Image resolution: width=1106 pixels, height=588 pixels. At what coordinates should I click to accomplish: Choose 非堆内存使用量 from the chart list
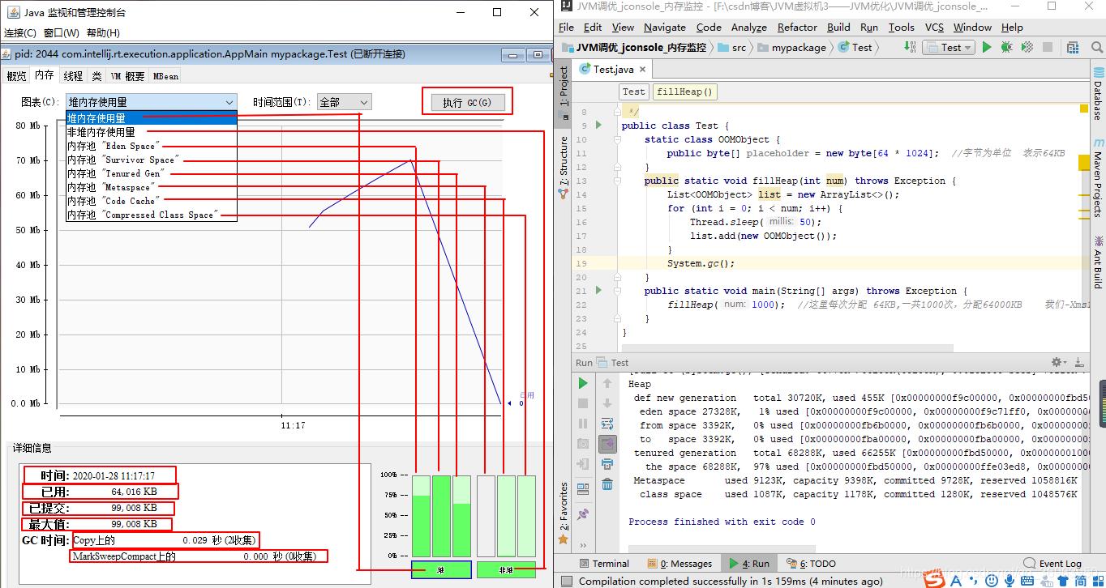(x=152, y=132)
